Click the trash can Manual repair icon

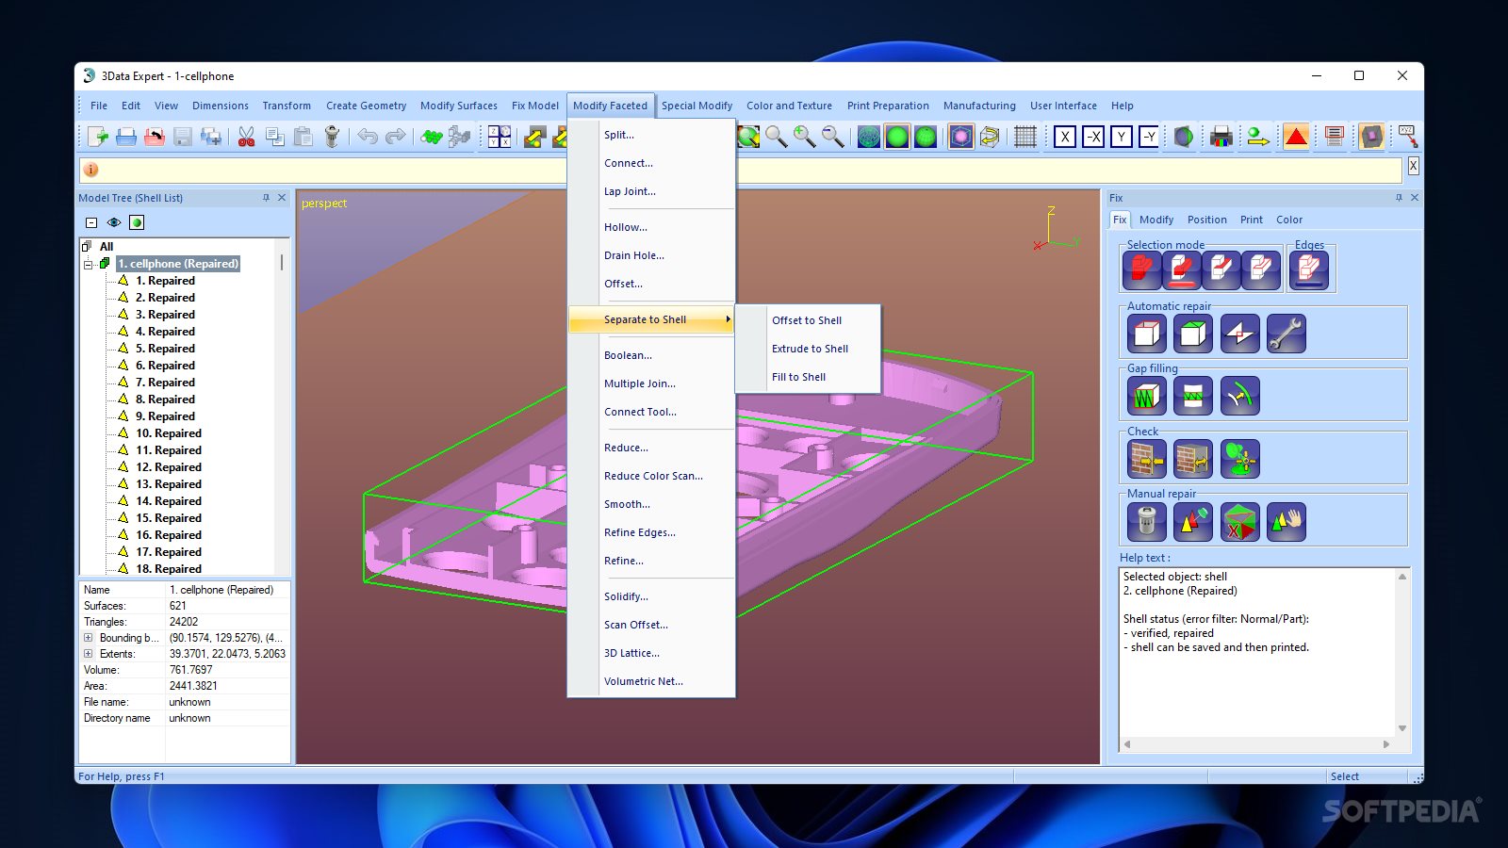(1146, 521)
